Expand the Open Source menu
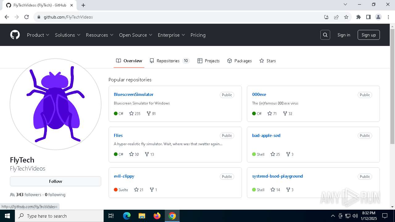This screenshot has height=222, width=395. (136, 35)
